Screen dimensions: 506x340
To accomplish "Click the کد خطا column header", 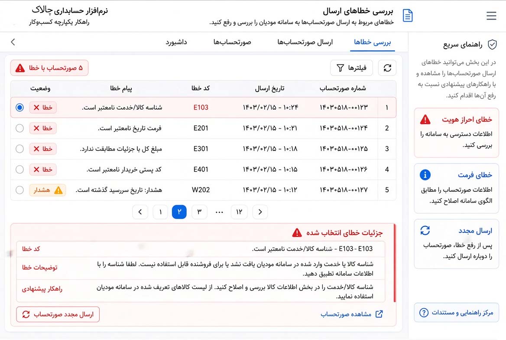I will click(x=201, y=88).
